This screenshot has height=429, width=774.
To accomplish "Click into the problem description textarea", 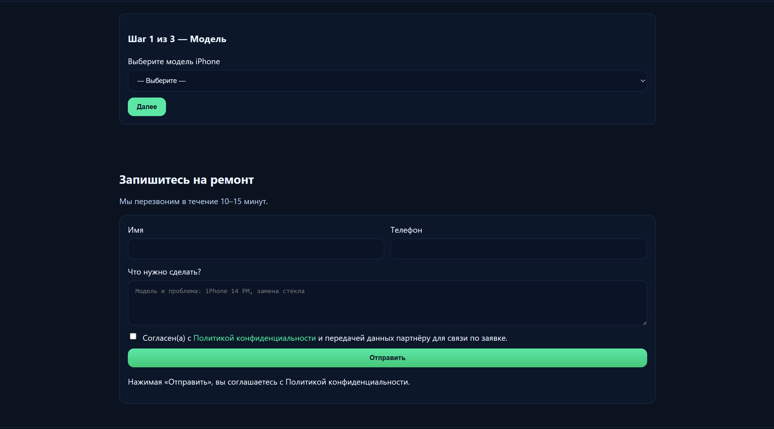I will click(x=387, y=303).
